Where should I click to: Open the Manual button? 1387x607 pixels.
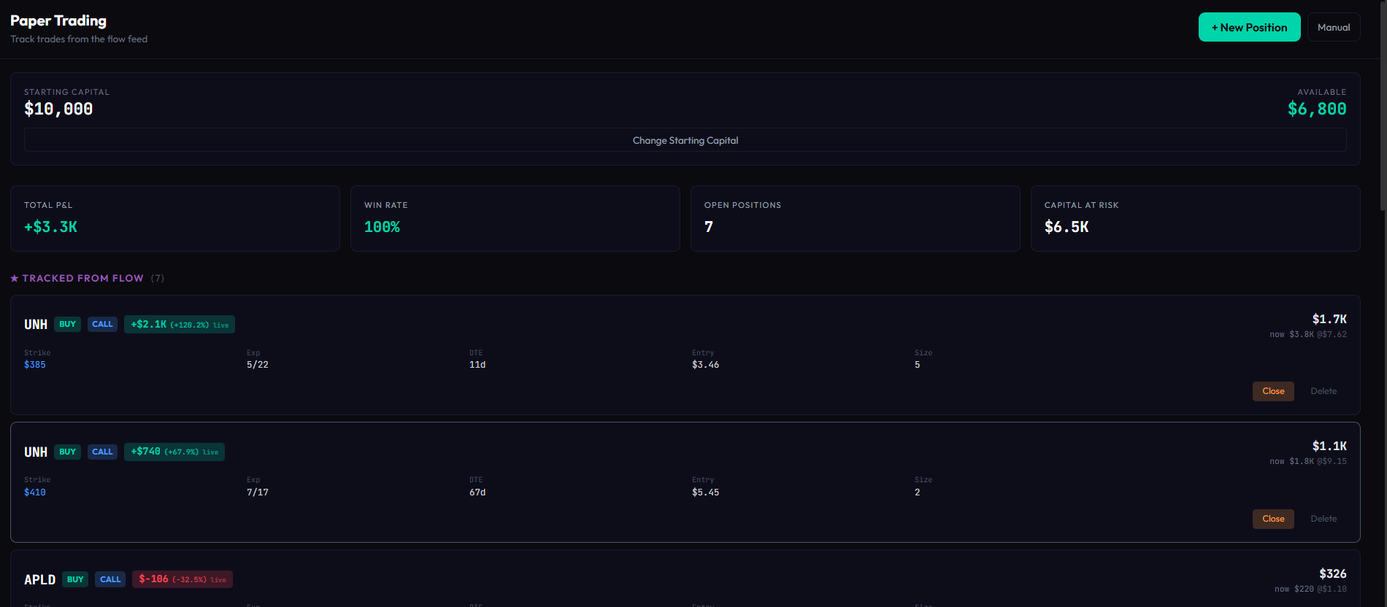pyautogui.click(x=1334, y=27)
